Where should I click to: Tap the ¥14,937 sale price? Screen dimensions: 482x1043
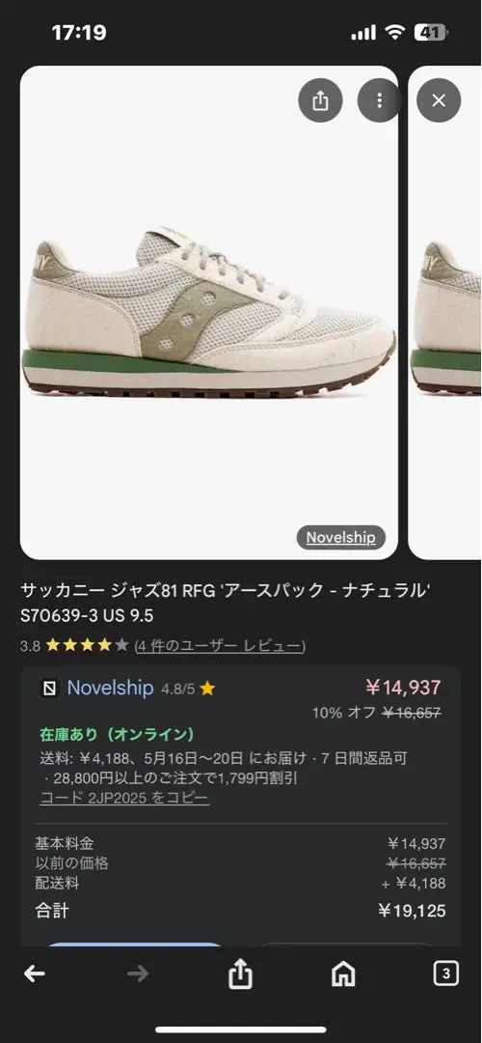tap(403, 688)
